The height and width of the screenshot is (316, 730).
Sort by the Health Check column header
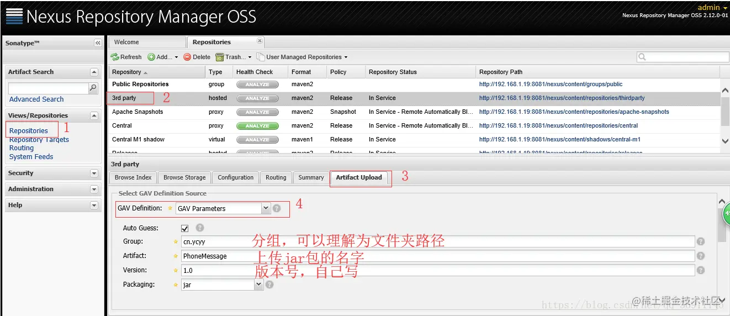pos(261,72)
